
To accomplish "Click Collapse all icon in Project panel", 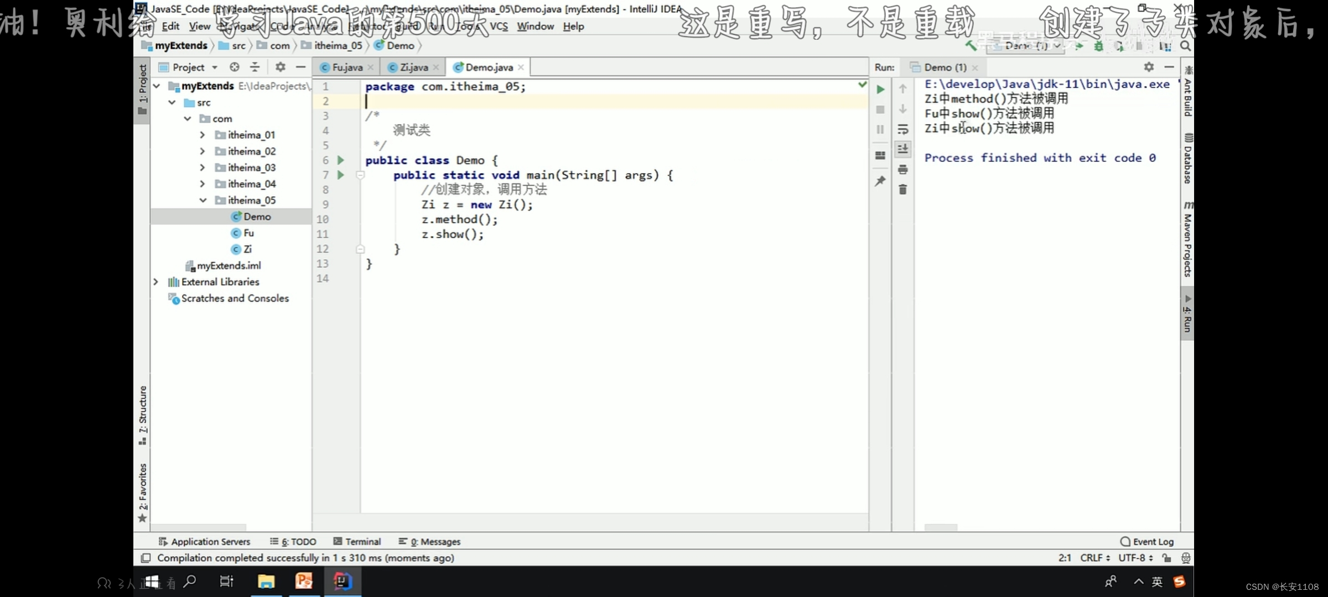I will click(x=255, y=67).
